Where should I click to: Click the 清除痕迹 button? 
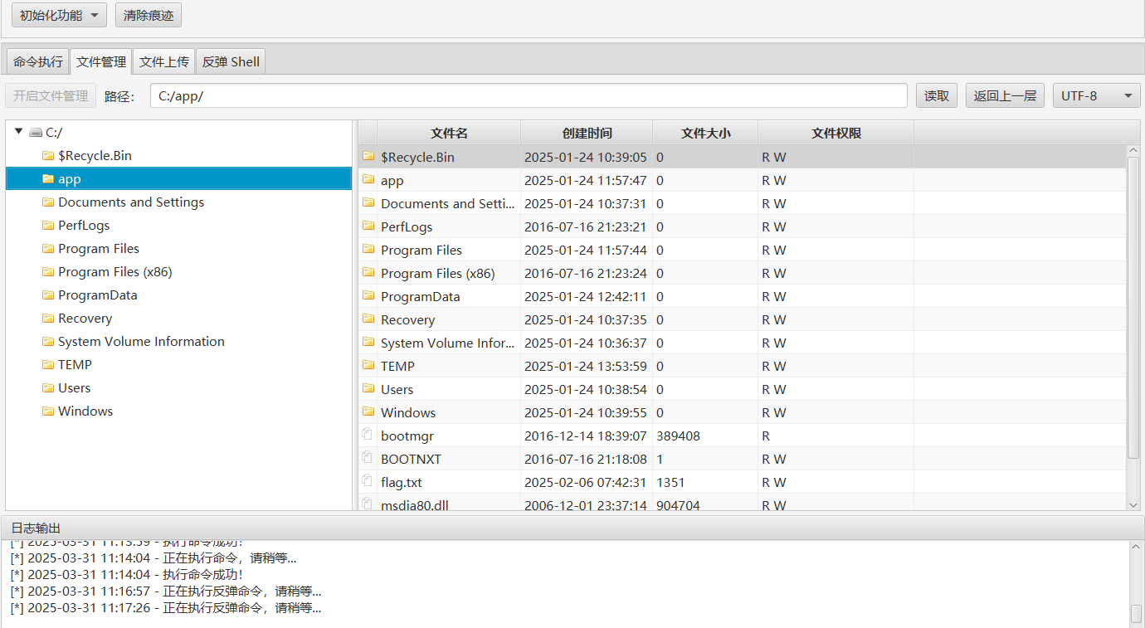click(x=149, y=15)
